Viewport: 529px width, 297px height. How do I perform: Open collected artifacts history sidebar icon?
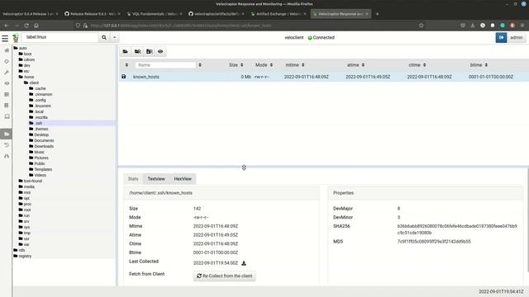click(7, 145)
